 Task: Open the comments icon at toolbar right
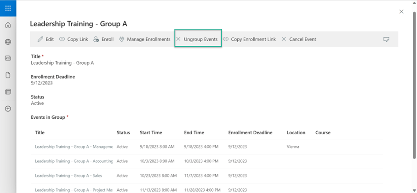pyautogui.click(x=386, y=39)
